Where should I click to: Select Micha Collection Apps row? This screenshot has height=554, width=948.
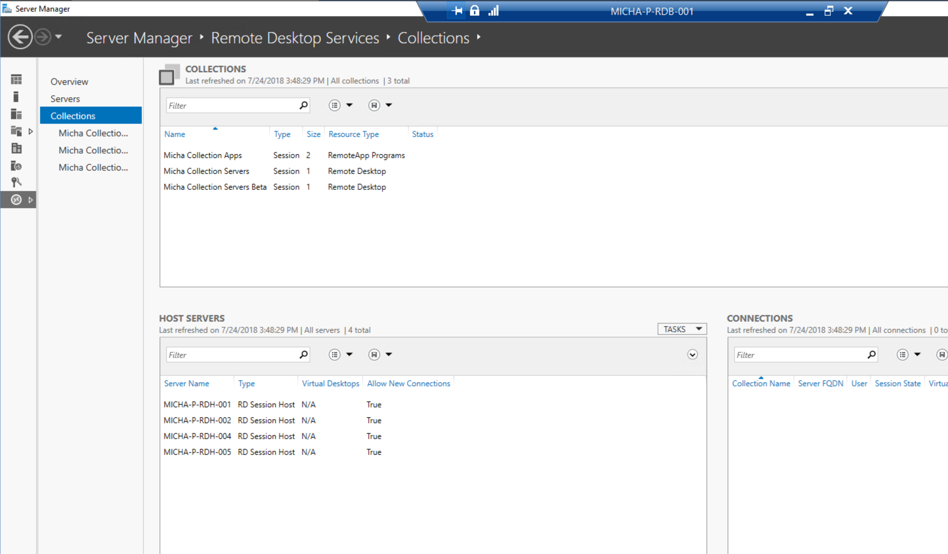click(284, 155)
